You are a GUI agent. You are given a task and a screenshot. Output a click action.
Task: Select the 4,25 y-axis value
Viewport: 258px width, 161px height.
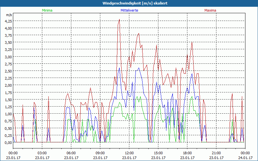tap(8, 21)
